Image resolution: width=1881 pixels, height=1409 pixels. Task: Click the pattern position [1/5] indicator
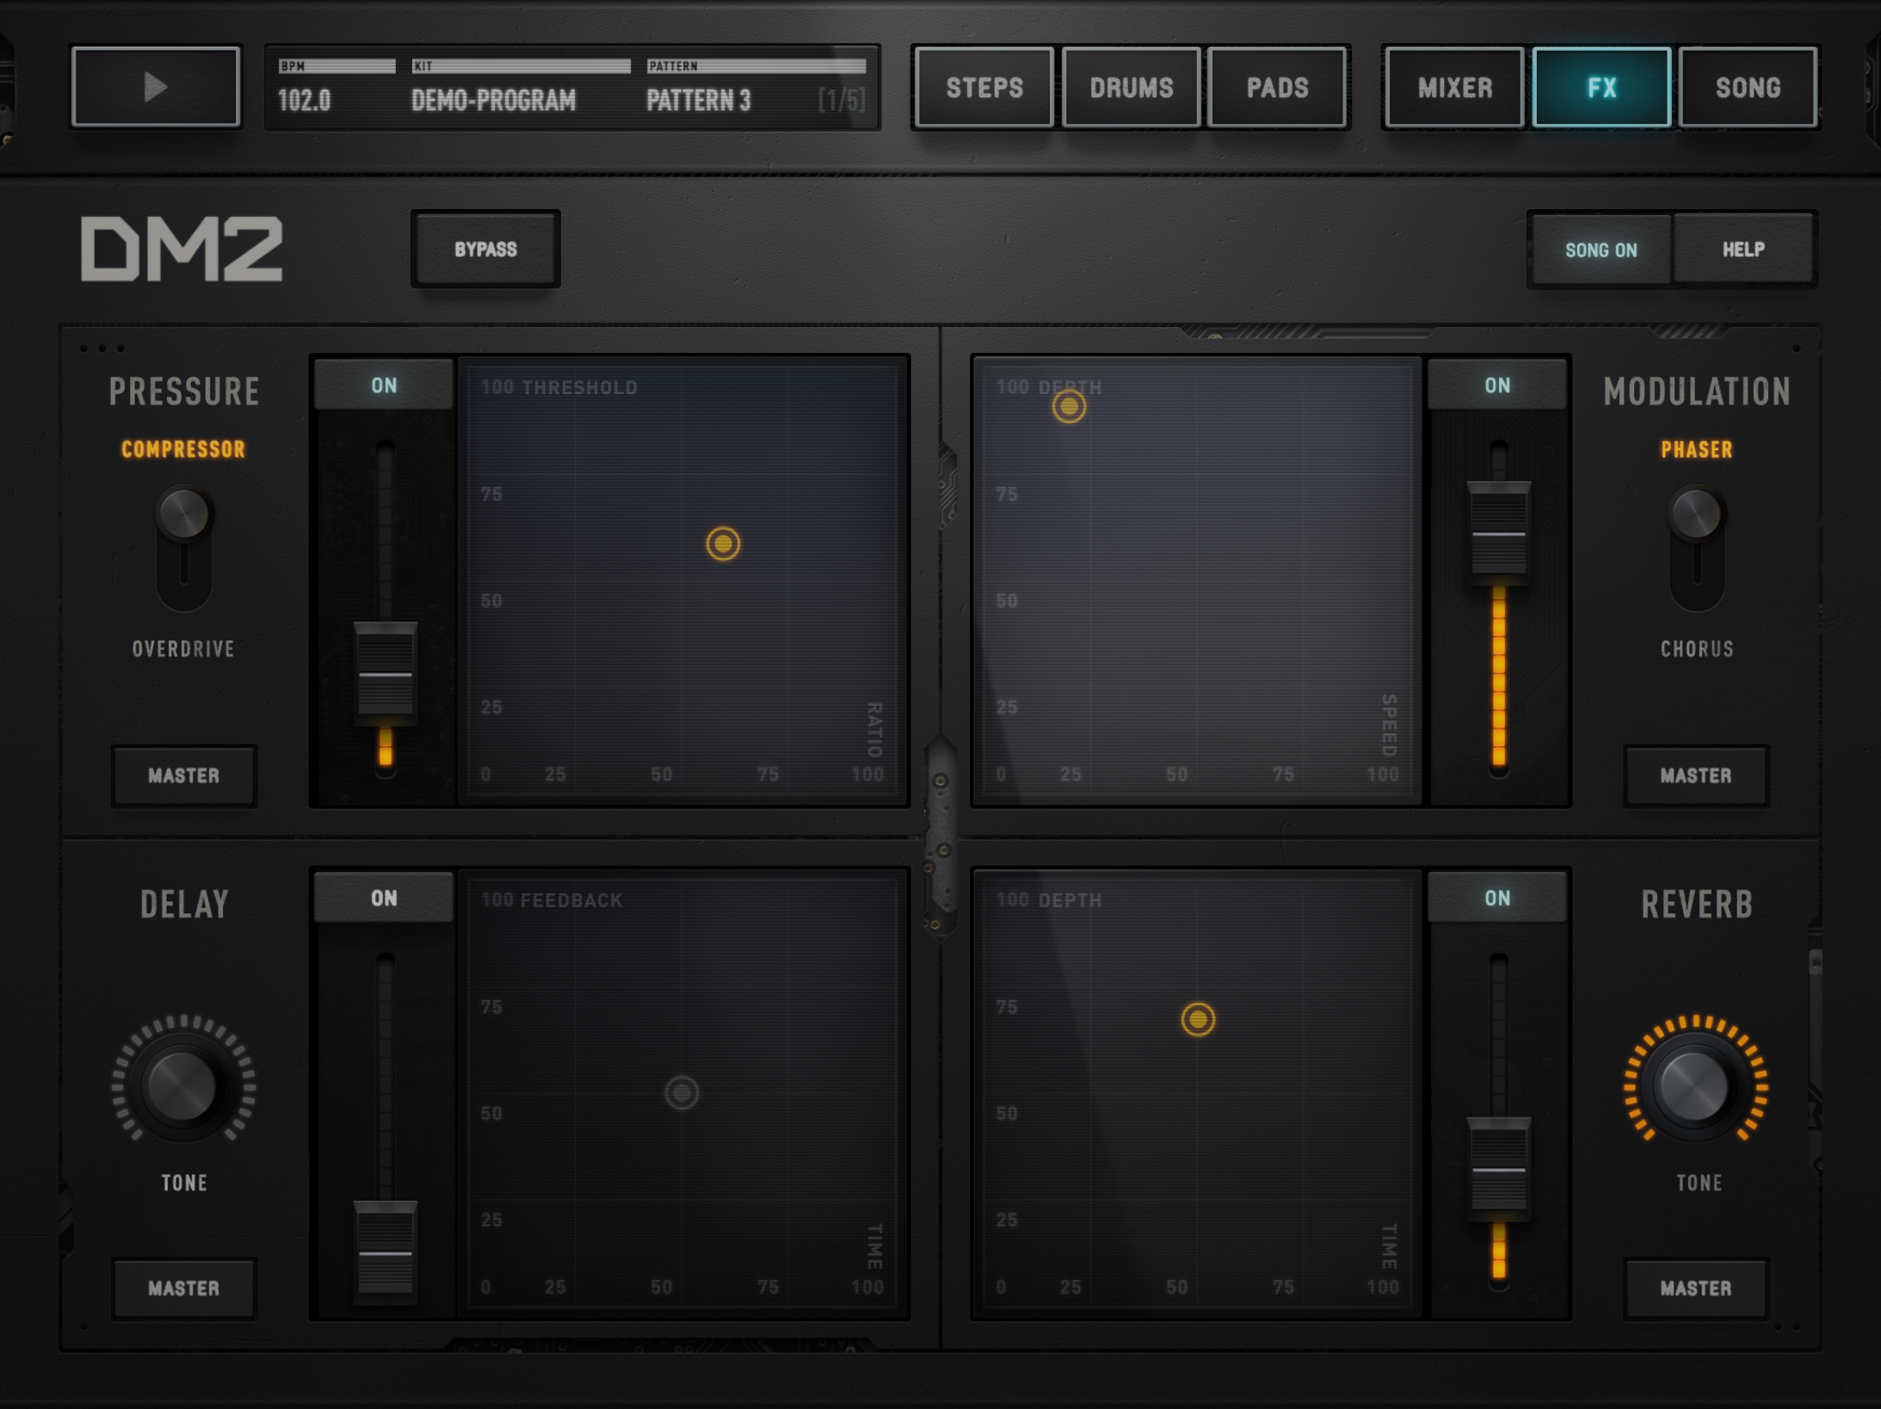tap(842, 101)
